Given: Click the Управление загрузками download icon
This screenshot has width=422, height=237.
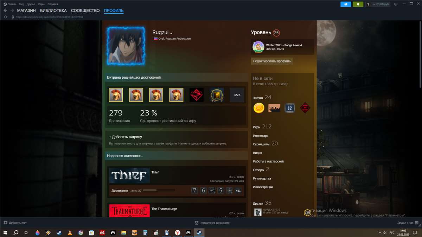Looking at the screenshot, I should click(197, 223).
